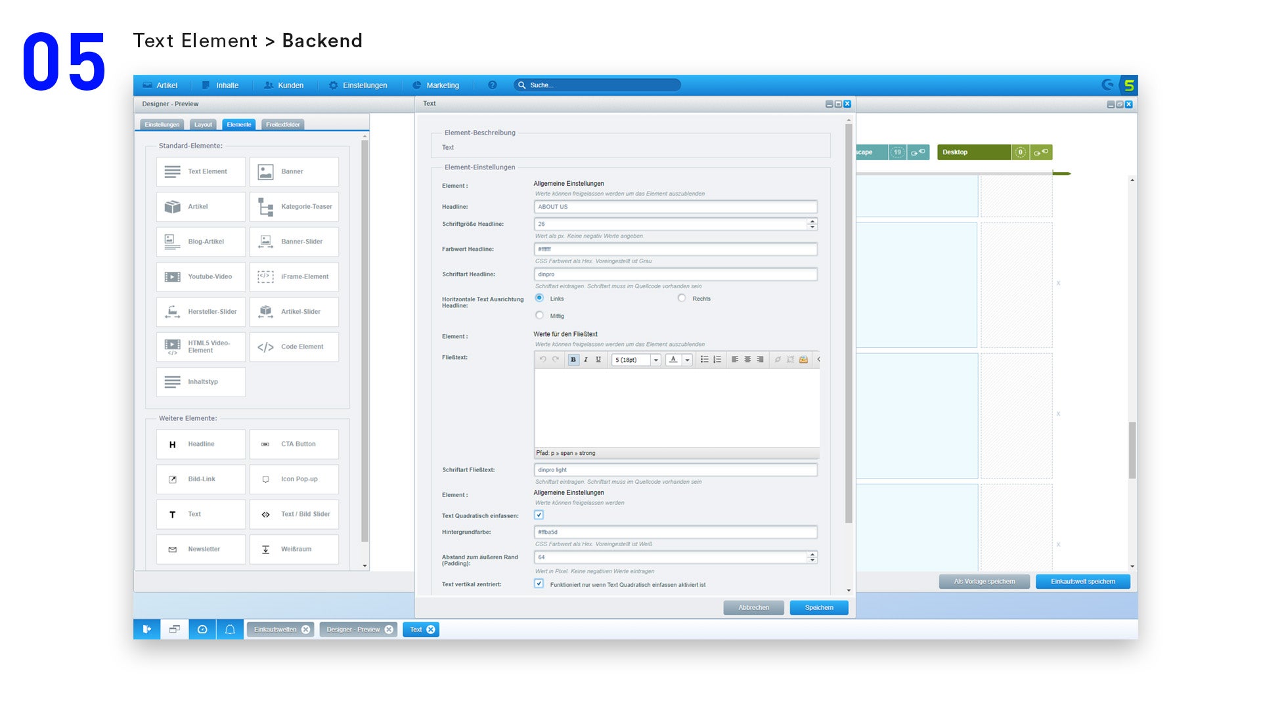This screenshot has height=709, width=1261.
Task: Select the Links radio button for Headline alignment
Action: [x=539, y=298]
